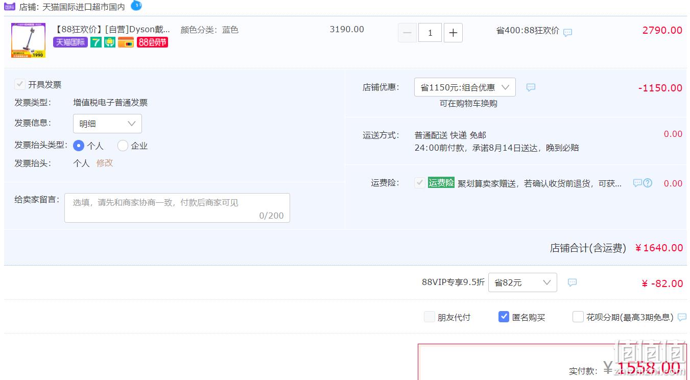
Task: Click 增值税电子普通发票 invoice type text
Action: pyautogui.click(x=110, y=103)
